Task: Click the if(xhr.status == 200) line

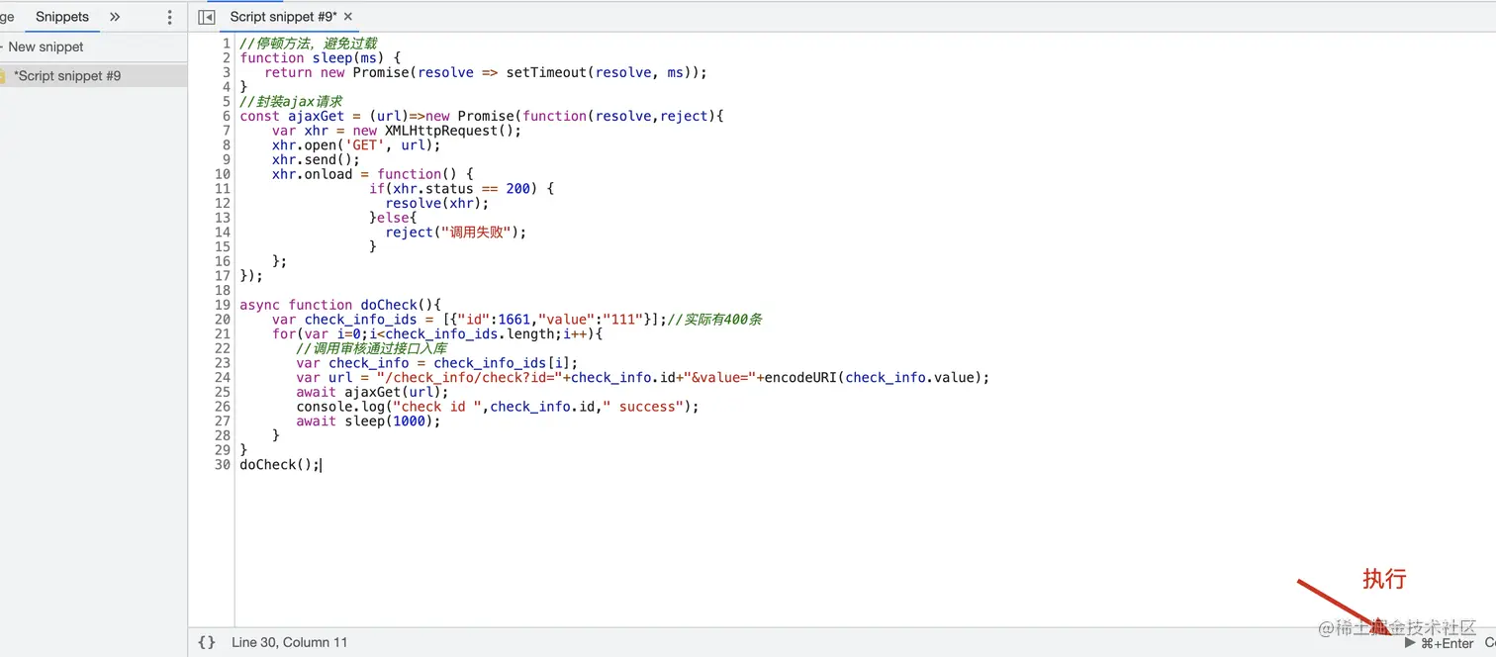Action: click(461, 188)
